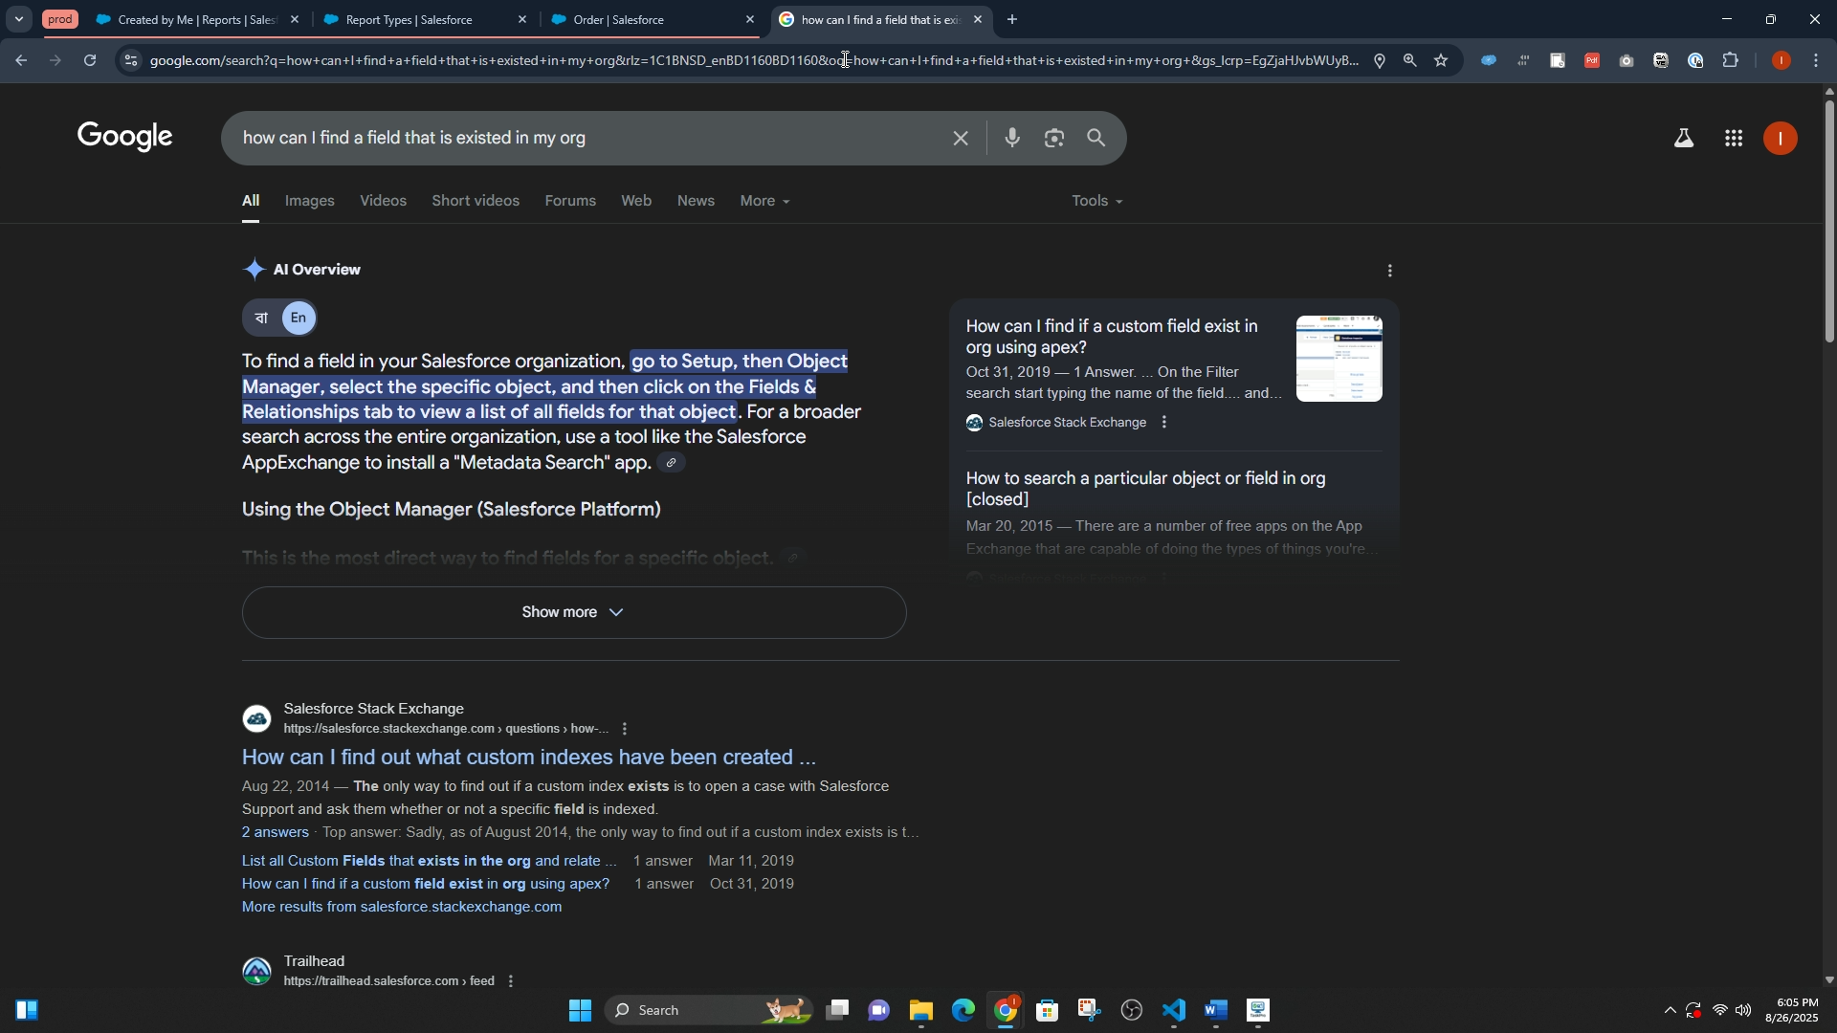
Task: Open Search Labs flask icon
Action: coord(1684,139)
